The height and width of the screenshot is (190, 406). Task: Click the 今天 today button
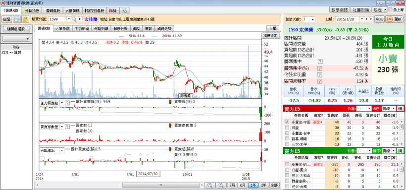click(380, 19)
